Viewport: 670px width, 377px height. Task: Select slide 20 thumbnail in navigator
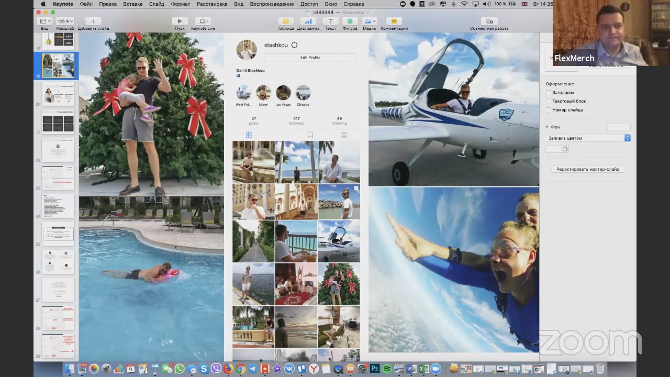58,94
